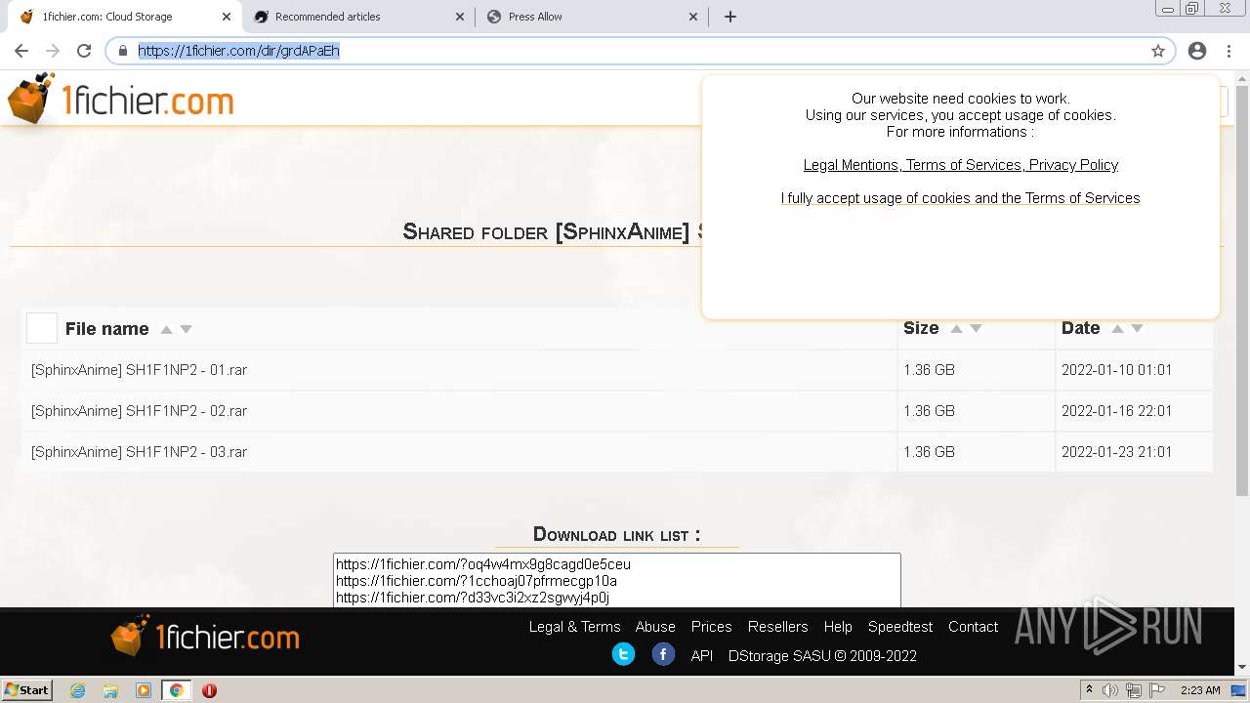Go back using the browser back arrow
This screenshot has height=703, width=1250.
pos(21,51)
